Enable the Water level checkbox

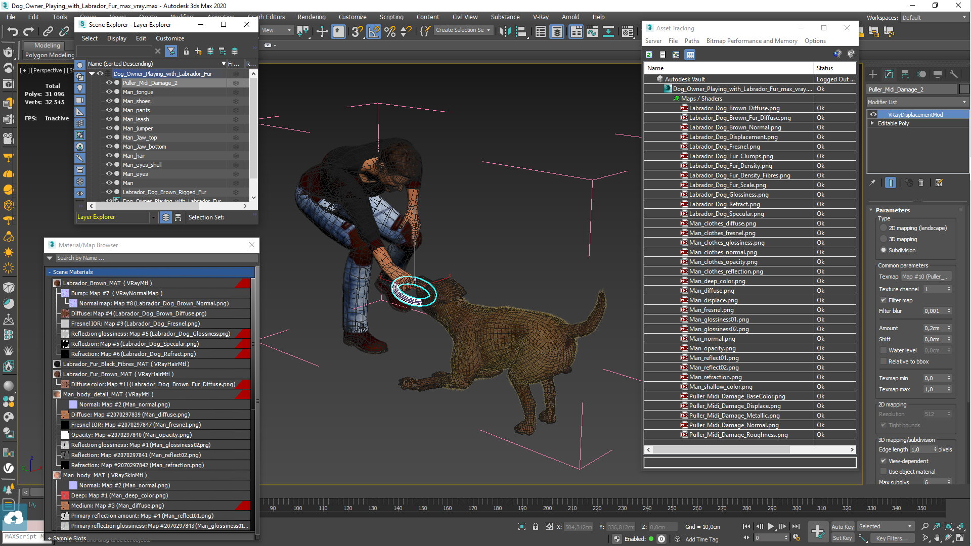(884, 350)
